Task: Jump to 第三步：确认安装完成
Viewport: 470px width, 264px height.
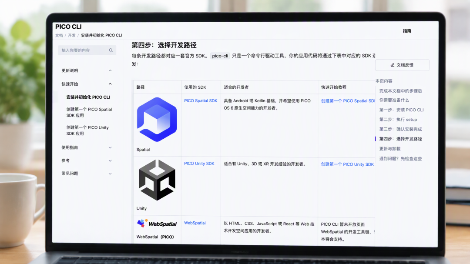Action: tap(400, 129)
